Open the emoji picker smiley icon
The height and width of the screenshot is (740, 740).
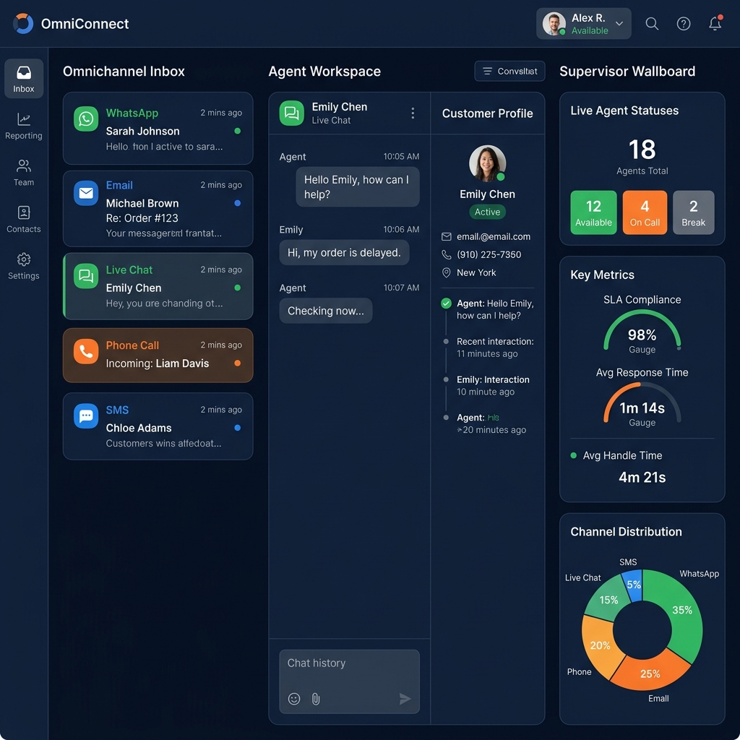[294, 699]
